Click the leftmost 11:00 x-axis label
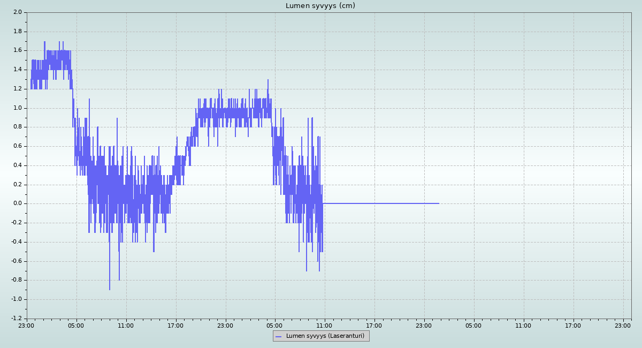642x348 pixels. point(126,325)
